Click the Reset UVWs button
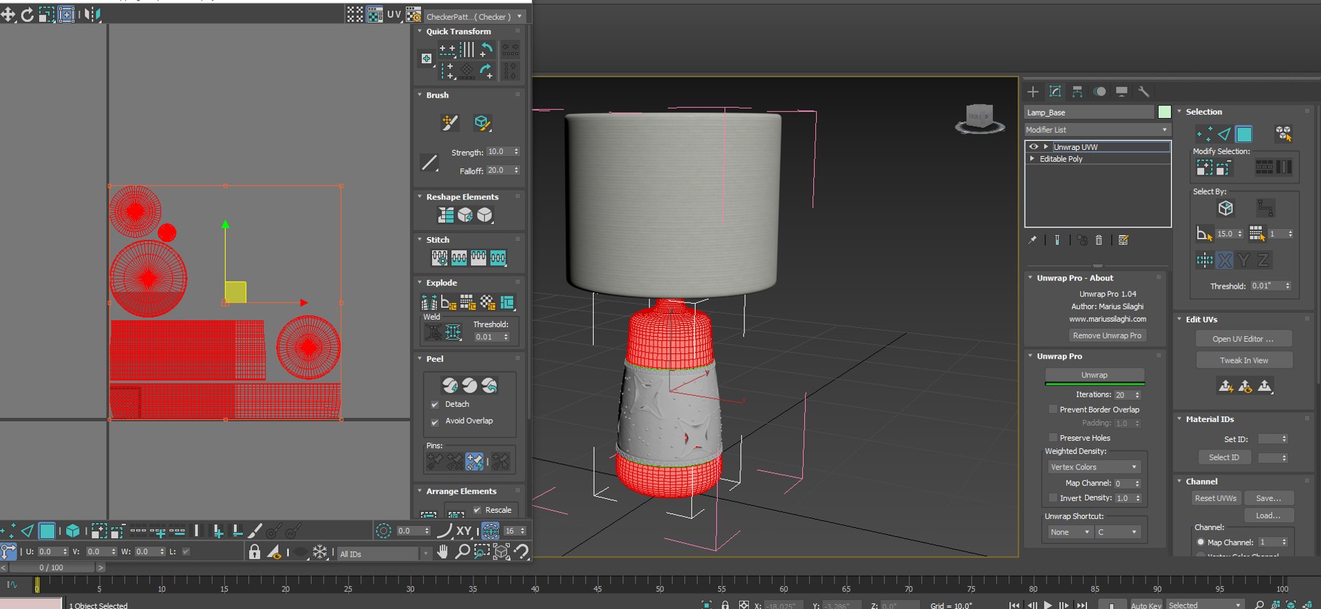 (1216, 498)
